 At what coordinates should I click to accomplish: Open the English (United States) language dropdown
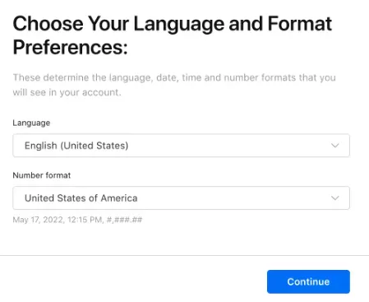point(181,146)
